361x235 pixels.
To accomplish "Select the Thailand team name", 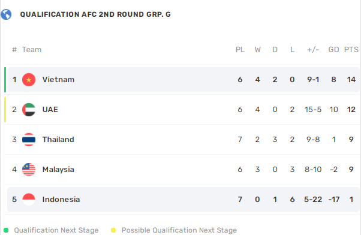I will (58, 140).
